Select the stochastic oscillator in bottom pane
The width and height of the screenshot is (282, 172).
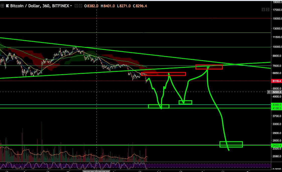(74, 166)
